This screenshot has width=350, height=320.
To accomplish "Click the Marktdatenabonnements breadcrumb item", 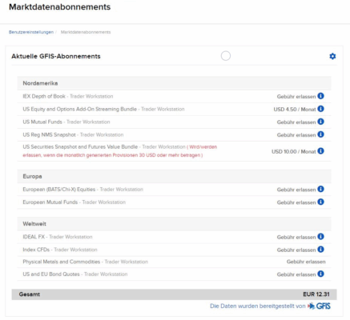I will (86, 32).
